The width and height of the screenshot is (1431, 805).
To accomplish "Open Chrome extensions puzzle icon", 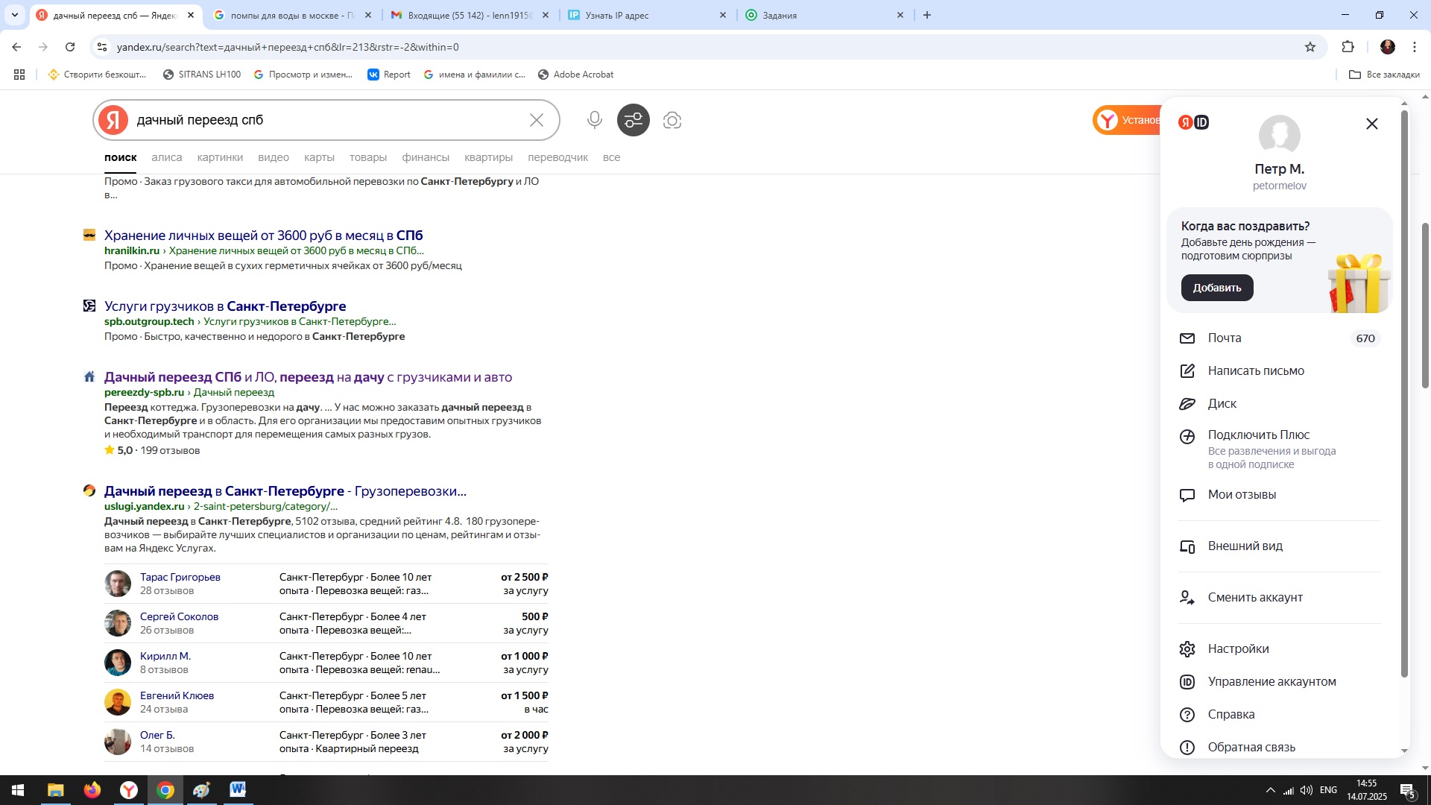I will [1348, 47].
